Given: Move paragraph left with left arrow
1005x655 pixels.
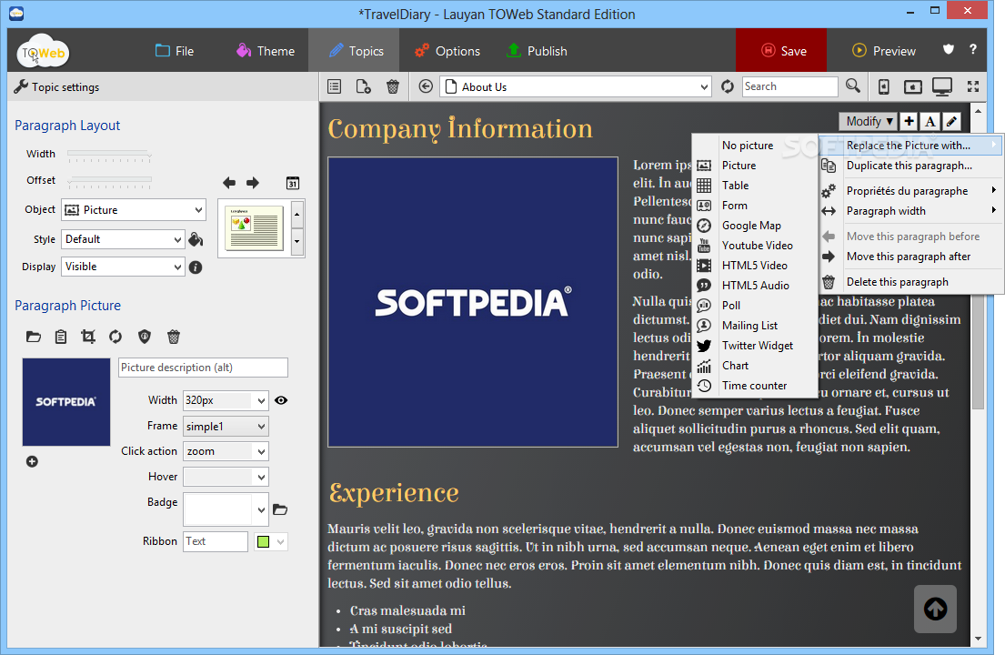Looking at the screenshot, I should point(229,183).
